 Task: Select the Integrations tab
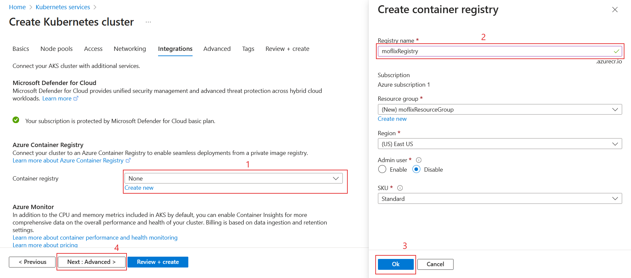tap(175, 49)
